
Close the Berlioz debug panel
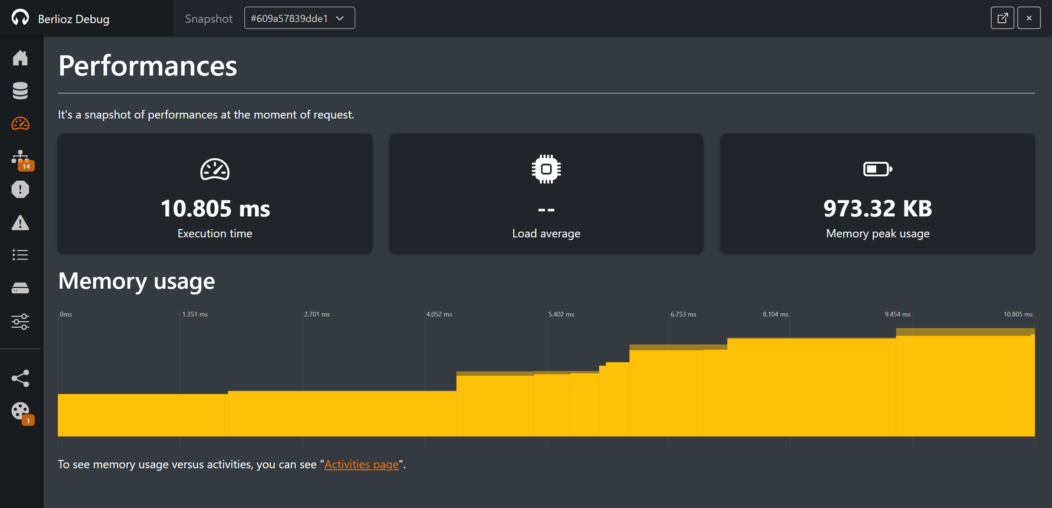[1029, 18]
